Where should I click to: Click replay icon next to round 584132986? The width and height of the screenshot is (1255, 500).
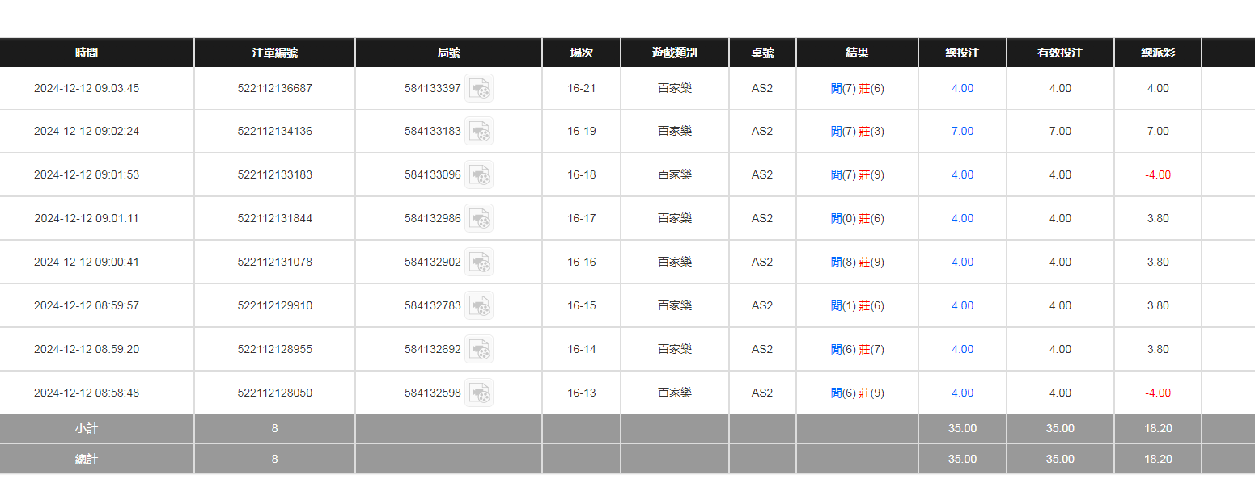(479, 218)
